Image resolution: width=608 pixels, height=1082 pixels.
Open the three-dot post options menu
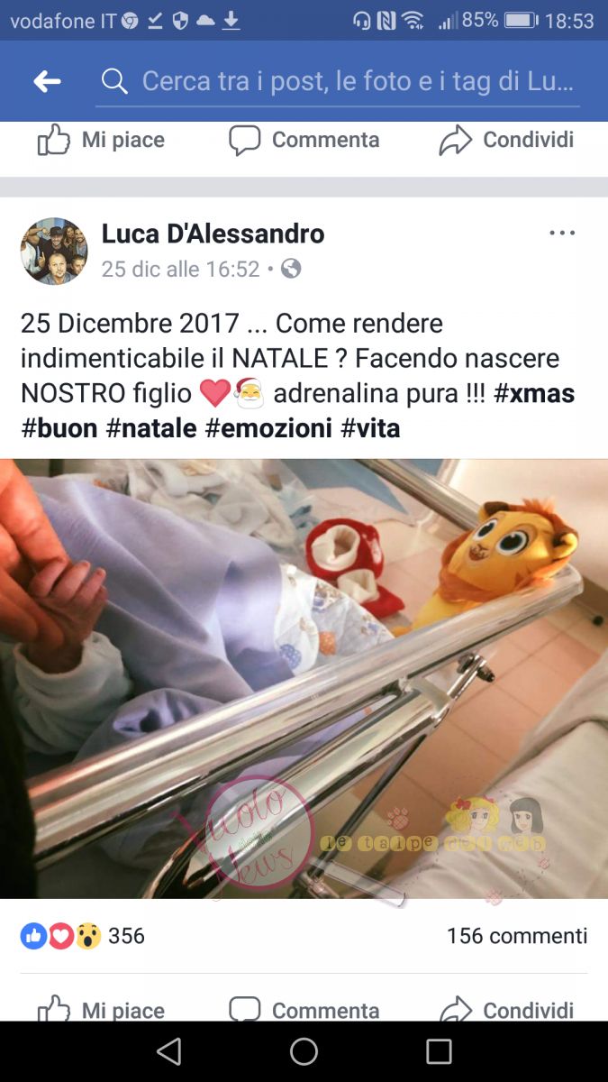click(x=562, y=233)
